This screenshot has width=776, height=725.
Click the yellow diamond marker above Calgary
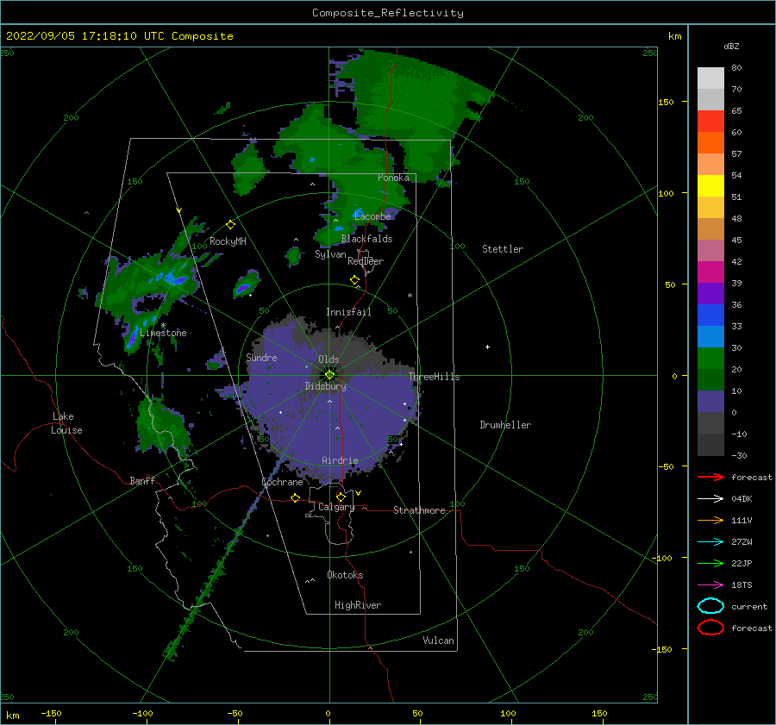click(341, 497)
